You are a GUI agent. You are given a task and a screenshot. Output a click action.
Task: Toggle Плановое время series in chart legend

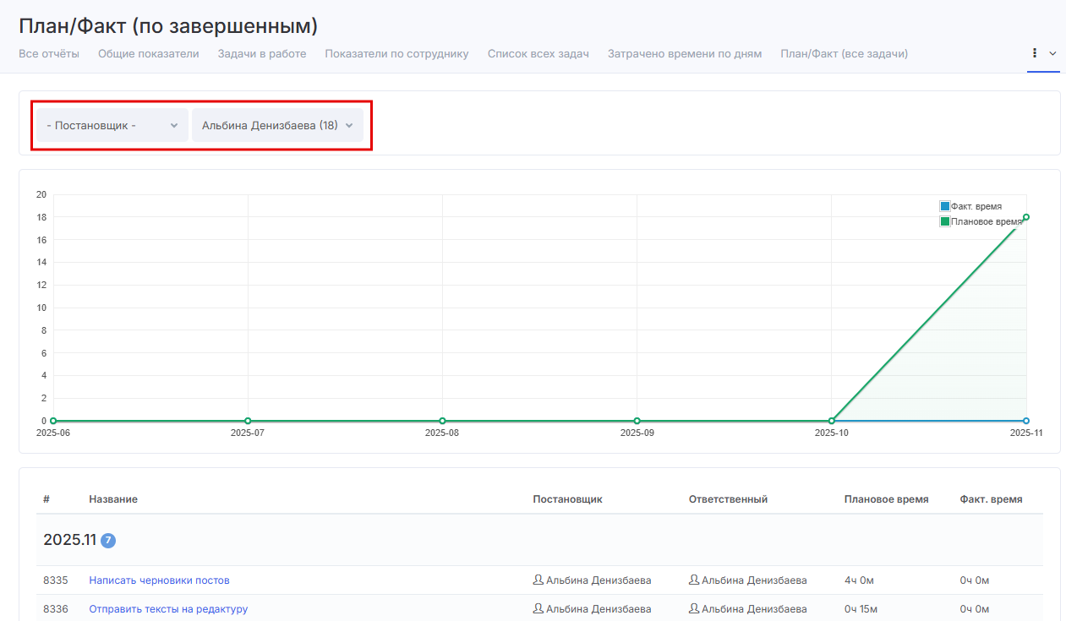point(980,221)
